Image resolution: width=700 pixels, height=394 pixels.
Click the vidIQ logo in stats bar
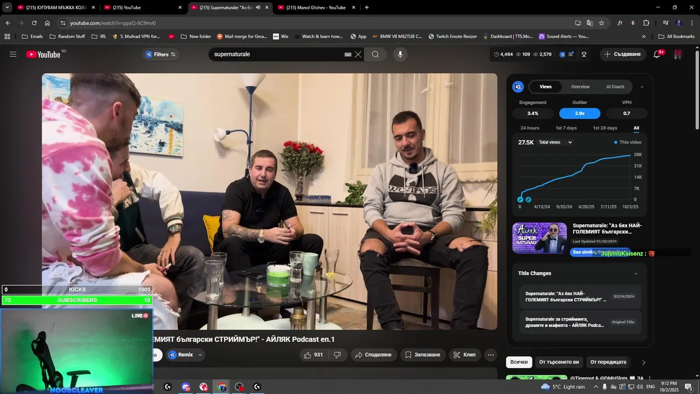563,54
